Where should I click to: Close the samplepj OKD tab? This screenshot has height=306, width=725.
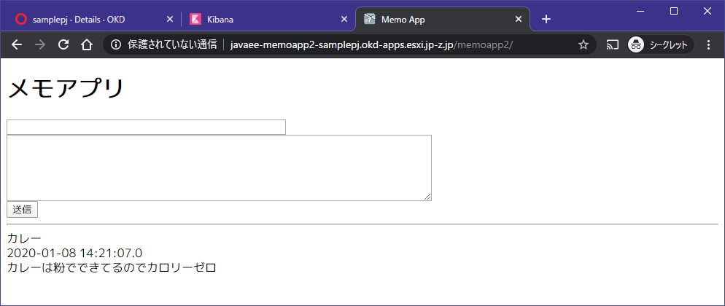[x=169, y=20]
